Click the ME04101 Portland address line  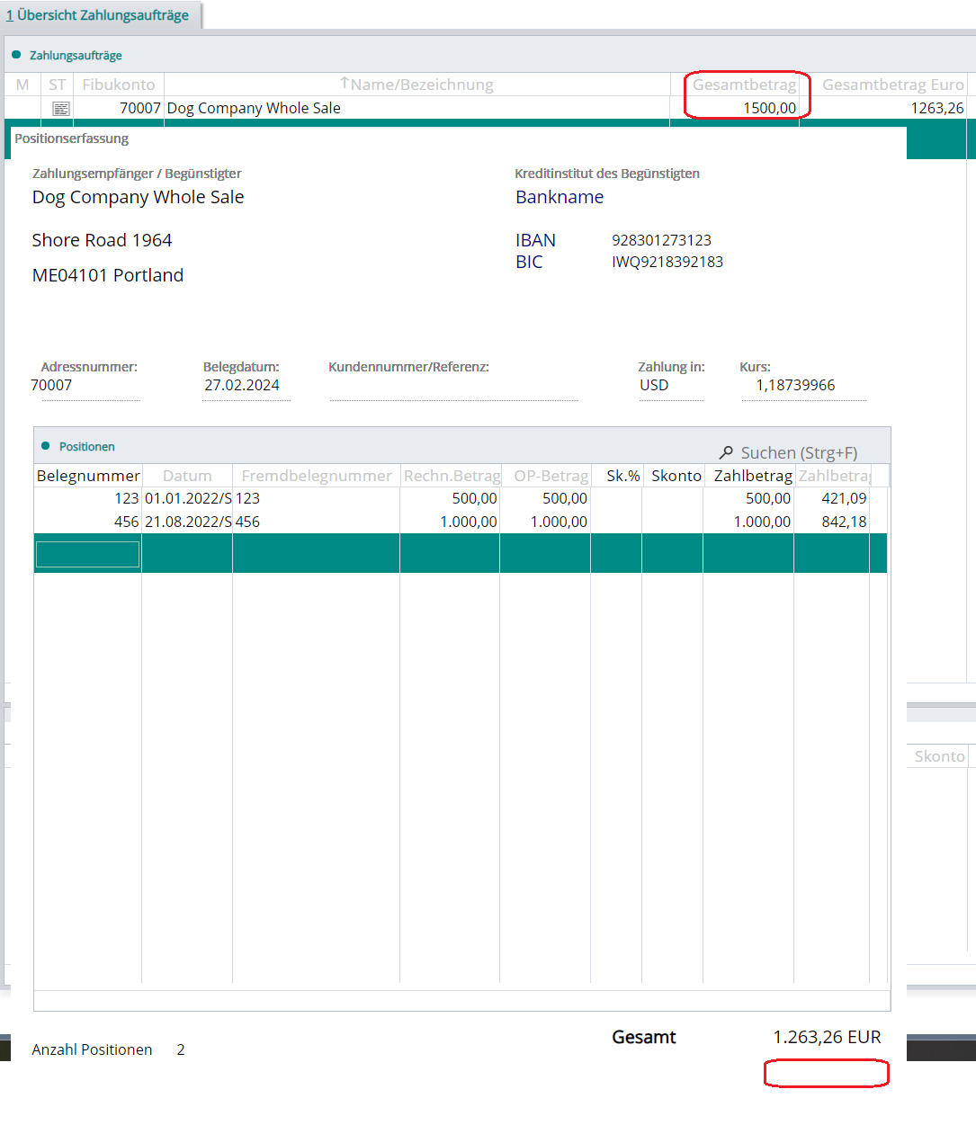click(108, 275)
